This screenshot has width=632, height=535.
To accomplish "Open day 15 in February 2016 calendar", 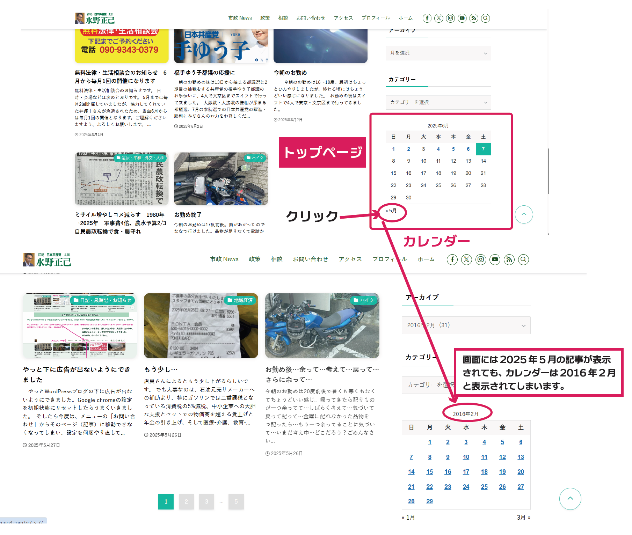I will [429, 472].
